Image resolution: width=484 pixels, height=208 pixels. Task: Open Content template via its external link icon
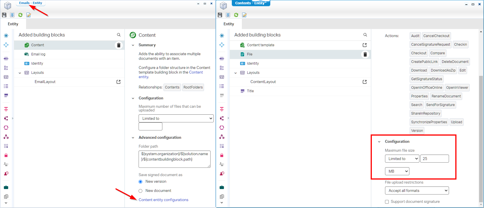(365, 45)
